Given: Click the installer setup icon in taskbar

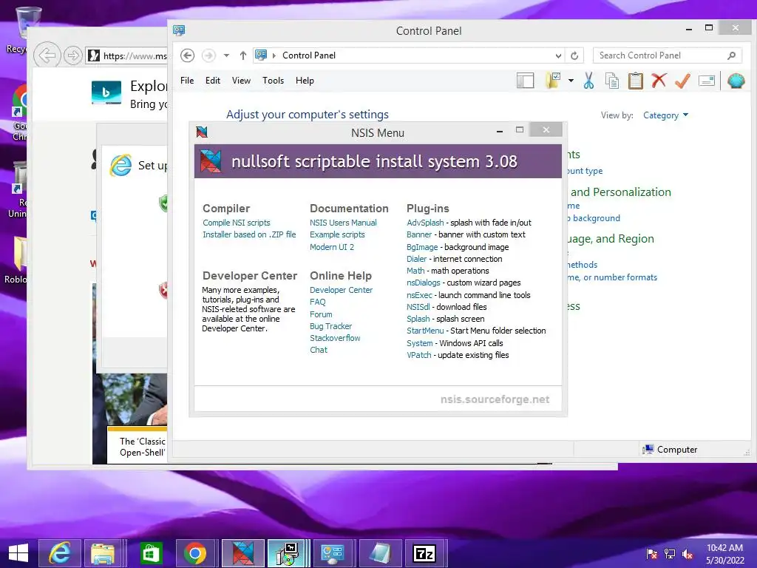Looking at the screenshot, I should tap(287, 552).
